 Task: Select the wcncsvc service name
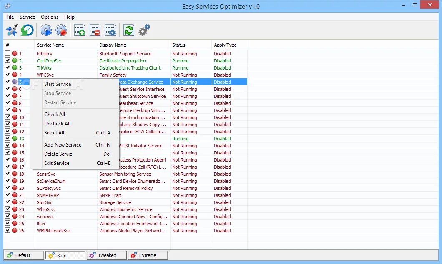(45, 217)
